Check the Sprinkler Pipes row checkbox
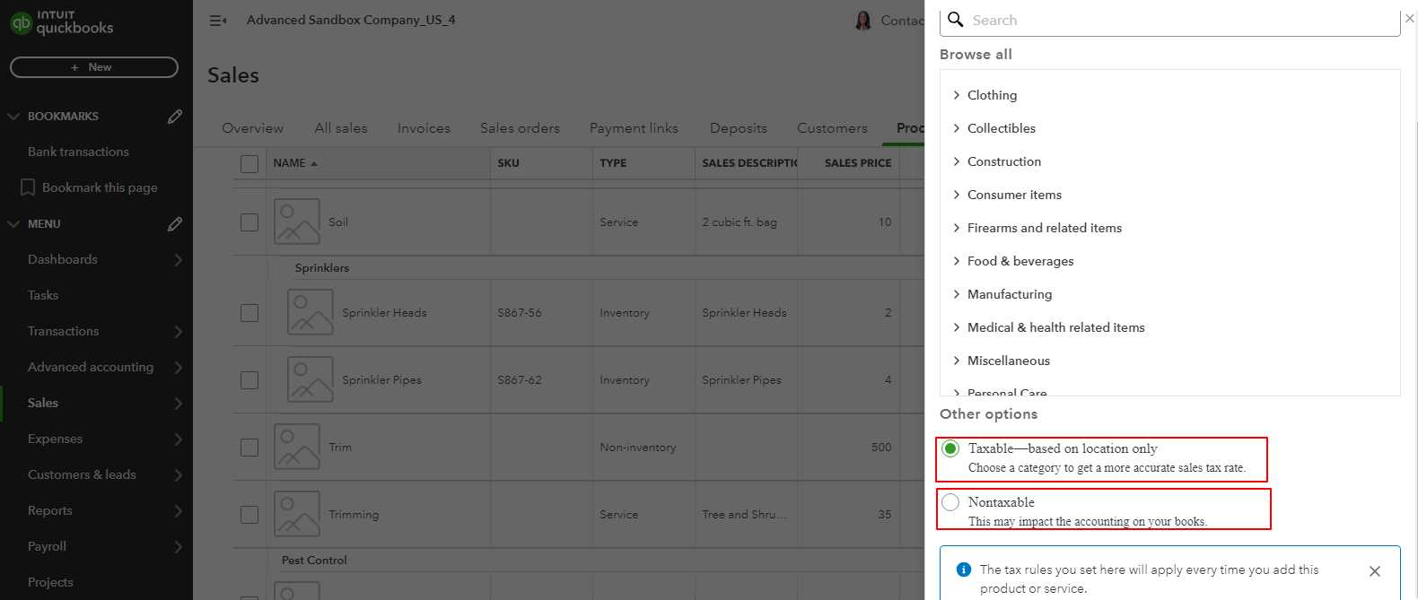The width and height of the screenshot is (1418, 600). coord(249,380)
